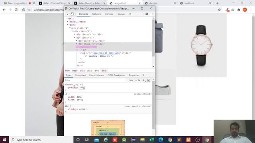Open the Sources panel
This screenshot has width=255, height=143.
(x=122, y=14)
